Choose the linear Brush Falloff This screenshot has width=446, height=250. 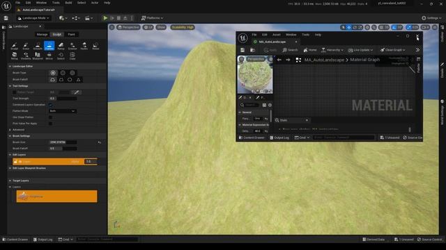[x=61, y=80]
